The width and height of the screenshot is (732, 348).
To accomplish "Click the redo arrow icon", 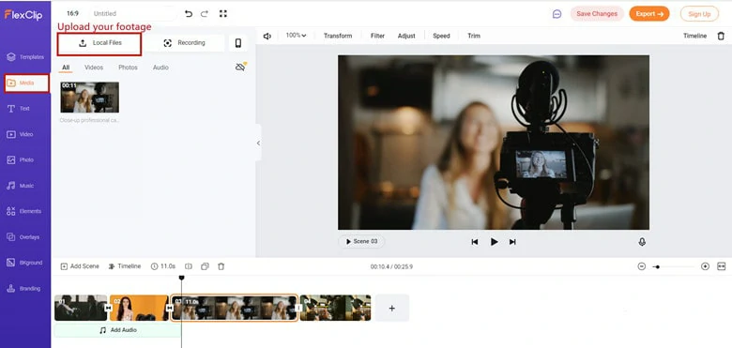I will point(205,14).
